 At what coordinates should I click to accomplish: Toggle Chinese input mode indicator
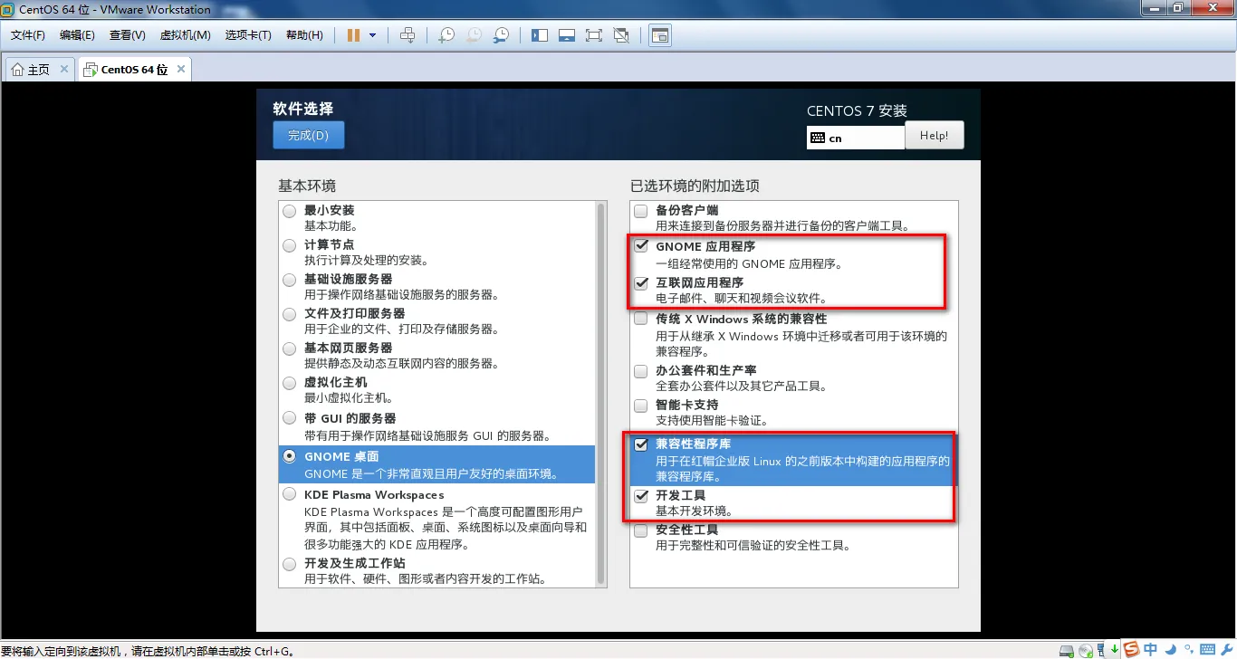pos(1150,649)
